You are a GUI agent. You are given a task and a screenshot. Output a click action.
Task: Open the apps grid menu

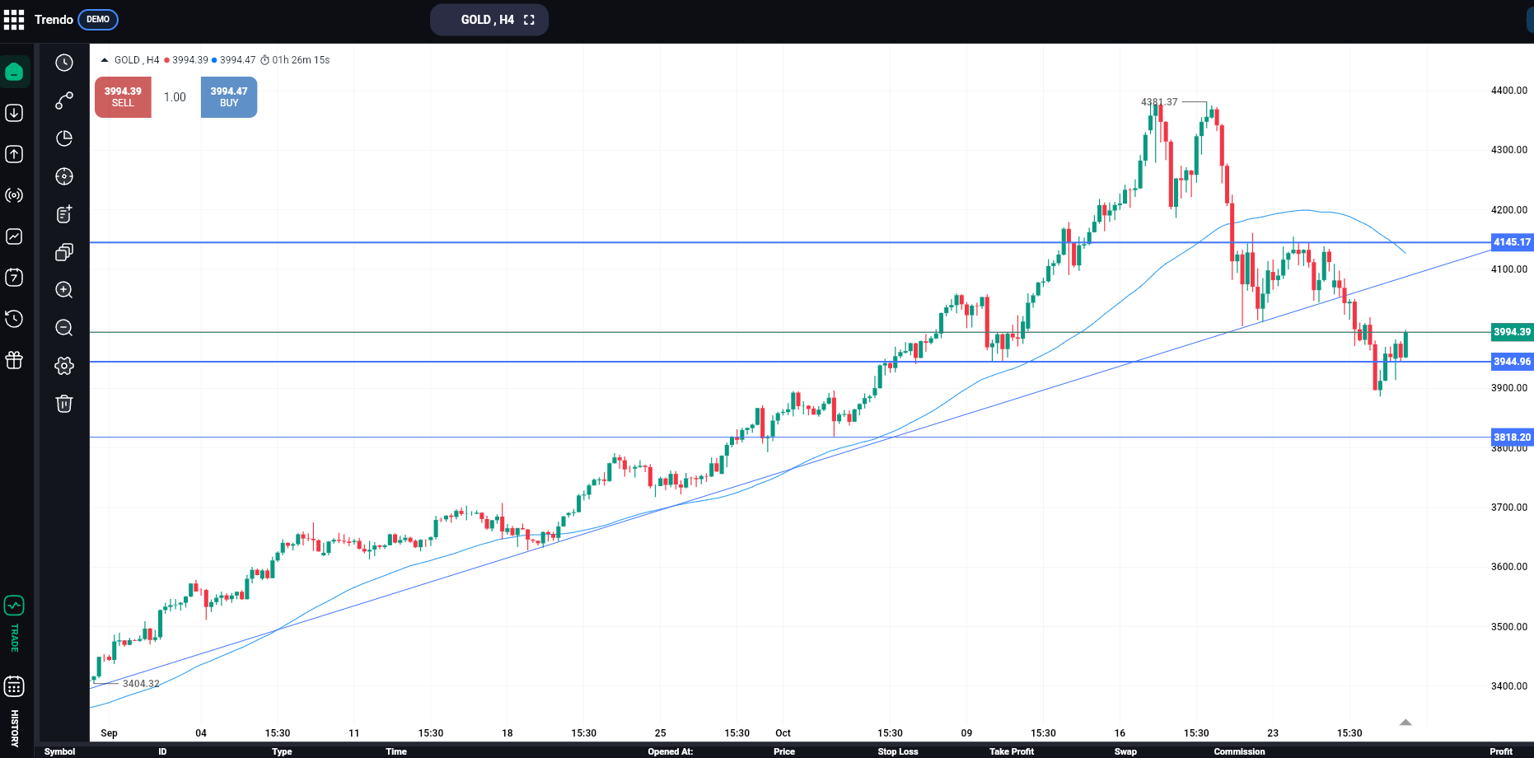(14, 20)
